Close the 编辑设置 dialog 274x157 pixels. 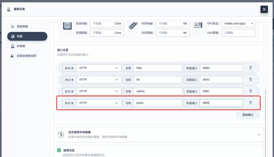(264, 9)
